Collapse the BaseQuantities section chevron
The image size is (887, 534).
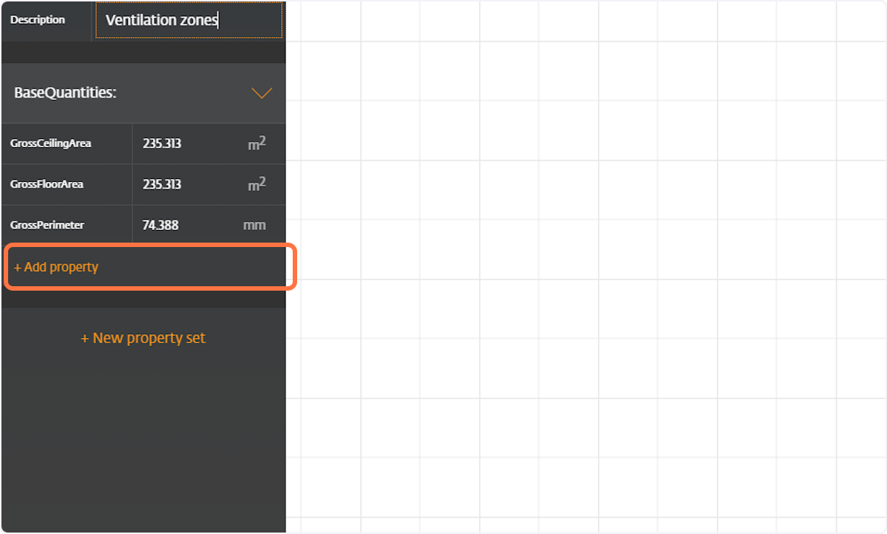click(262, 93)
